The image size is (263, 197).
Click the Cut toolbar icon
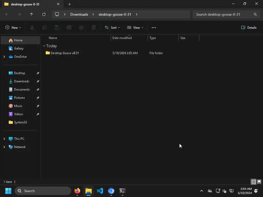click(32, 27)
